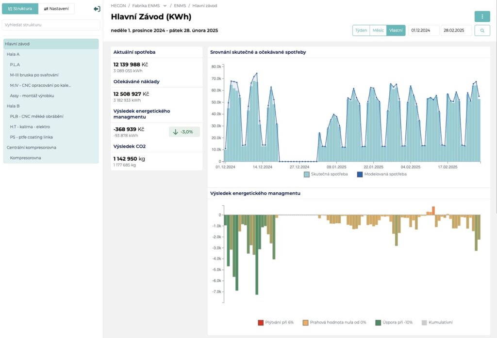Image resolution: width=497 pixels, height=338 pixels.
Task: Click the sidebar collapse arrow icon
Action: tap(97, 9)
